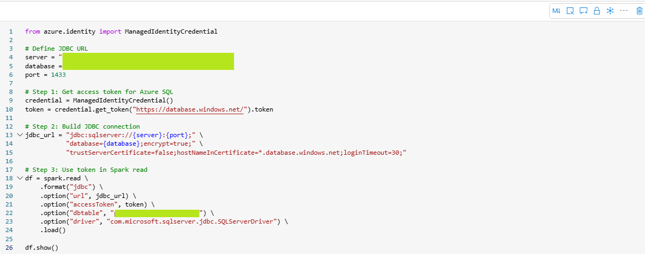The width and height of the screenshot is (645, 254).
Task: Click the 'trustServerCertificate=false' string line
Action: pos(236,153)
